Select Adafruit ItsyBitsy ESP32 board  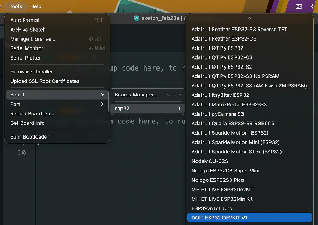pyautogui.click(x=249, y=95)
